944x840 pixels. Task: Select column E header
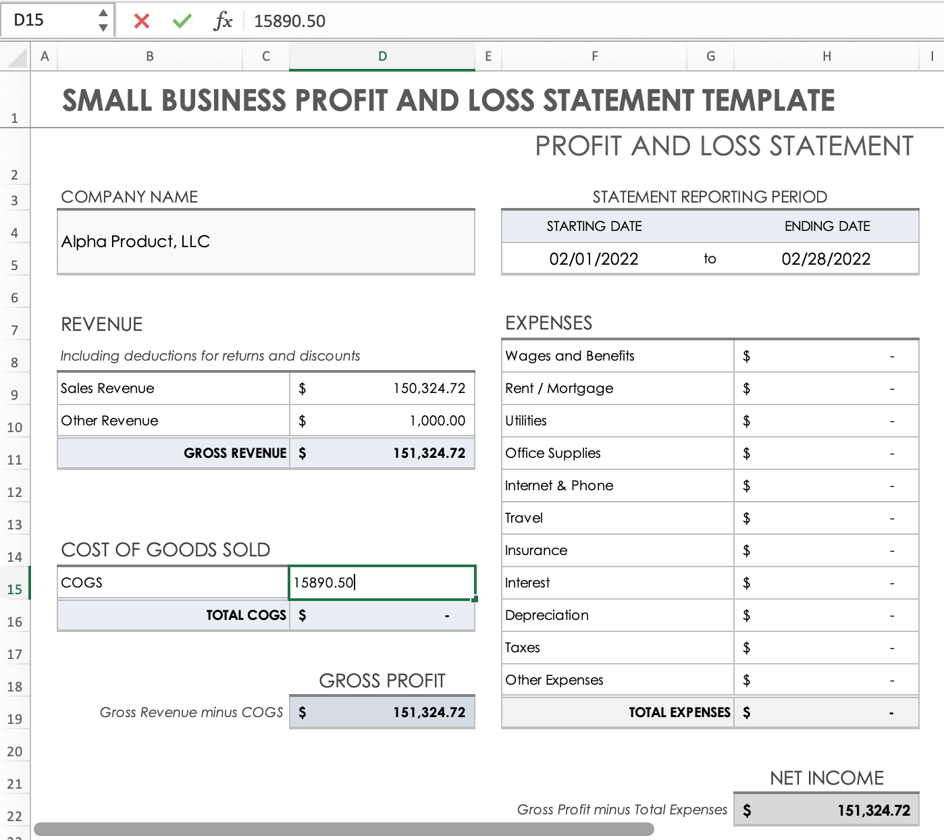point(488,57)
